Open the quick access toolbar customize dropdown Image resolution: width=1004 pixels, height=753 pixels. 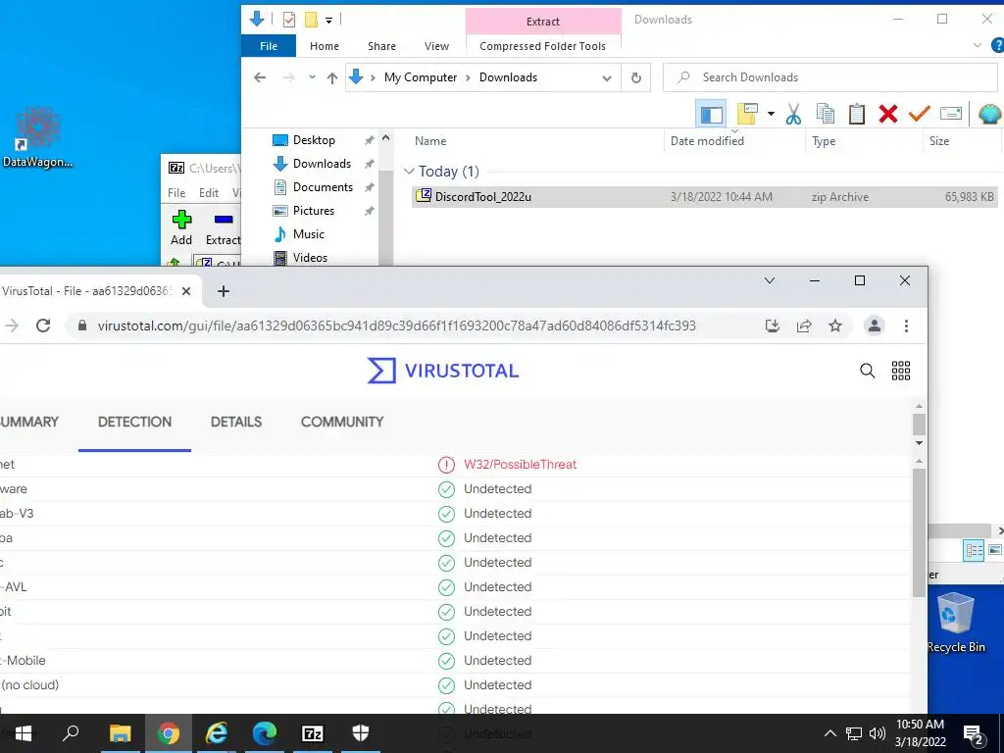[328, 20]
